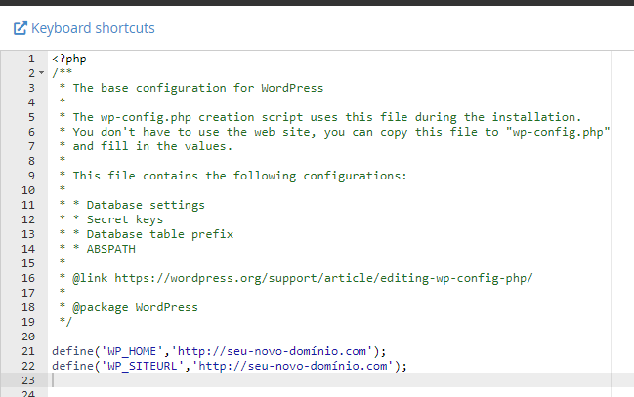Click the comment closing '*/' on line 19
Image resolution: width=634 pixels, height=397 pixels.
65,322
